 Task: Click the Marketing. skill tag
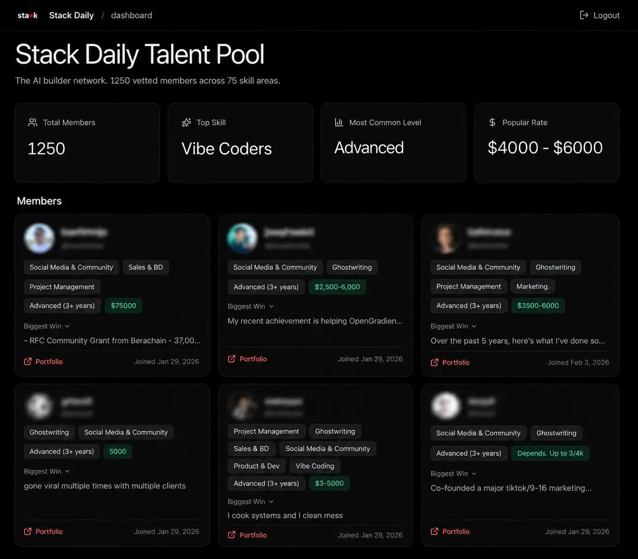coord(533,286)
